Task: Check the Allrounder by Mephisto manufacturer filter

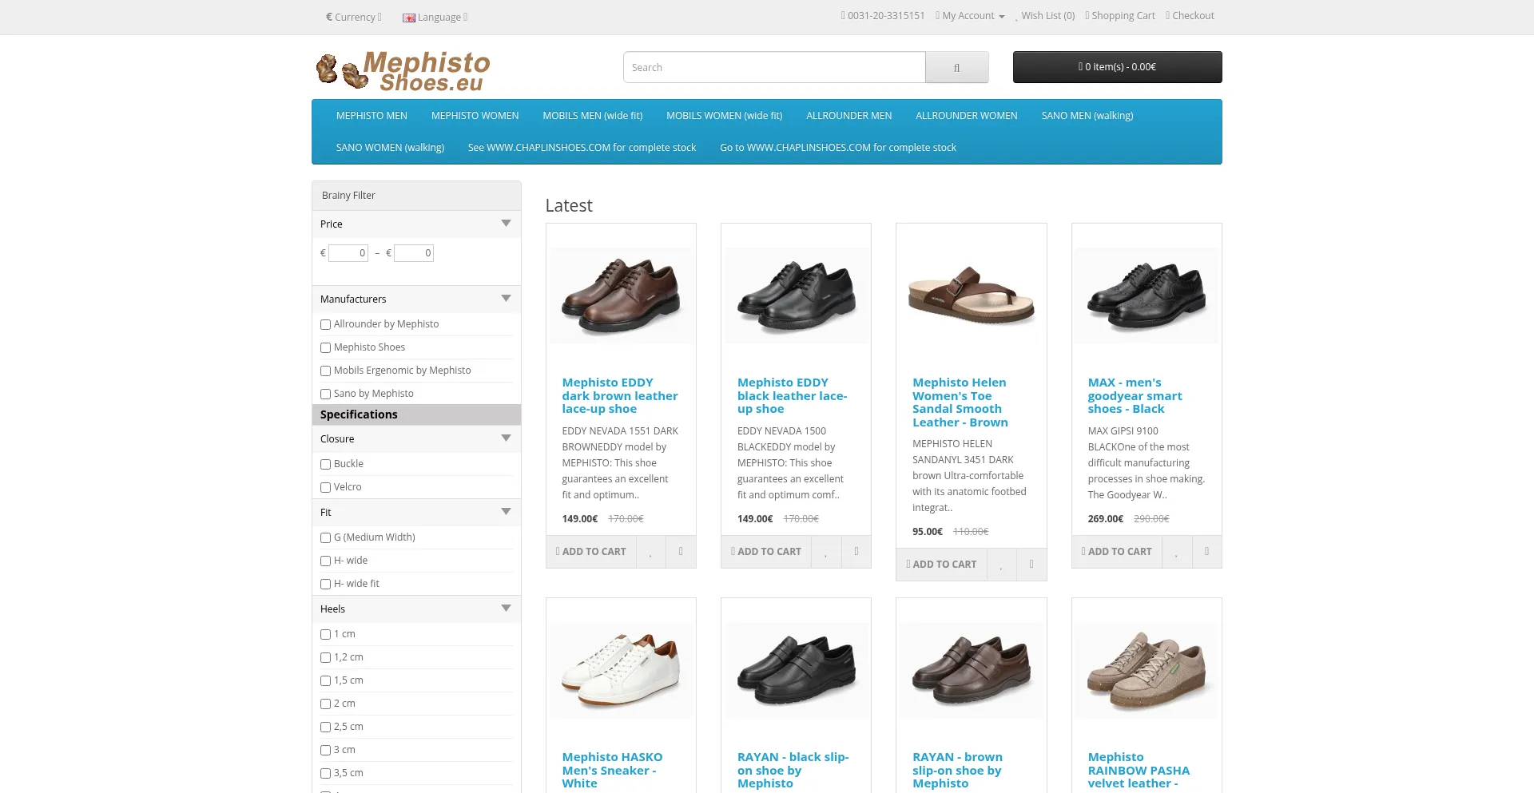Action: coord(326,325)
